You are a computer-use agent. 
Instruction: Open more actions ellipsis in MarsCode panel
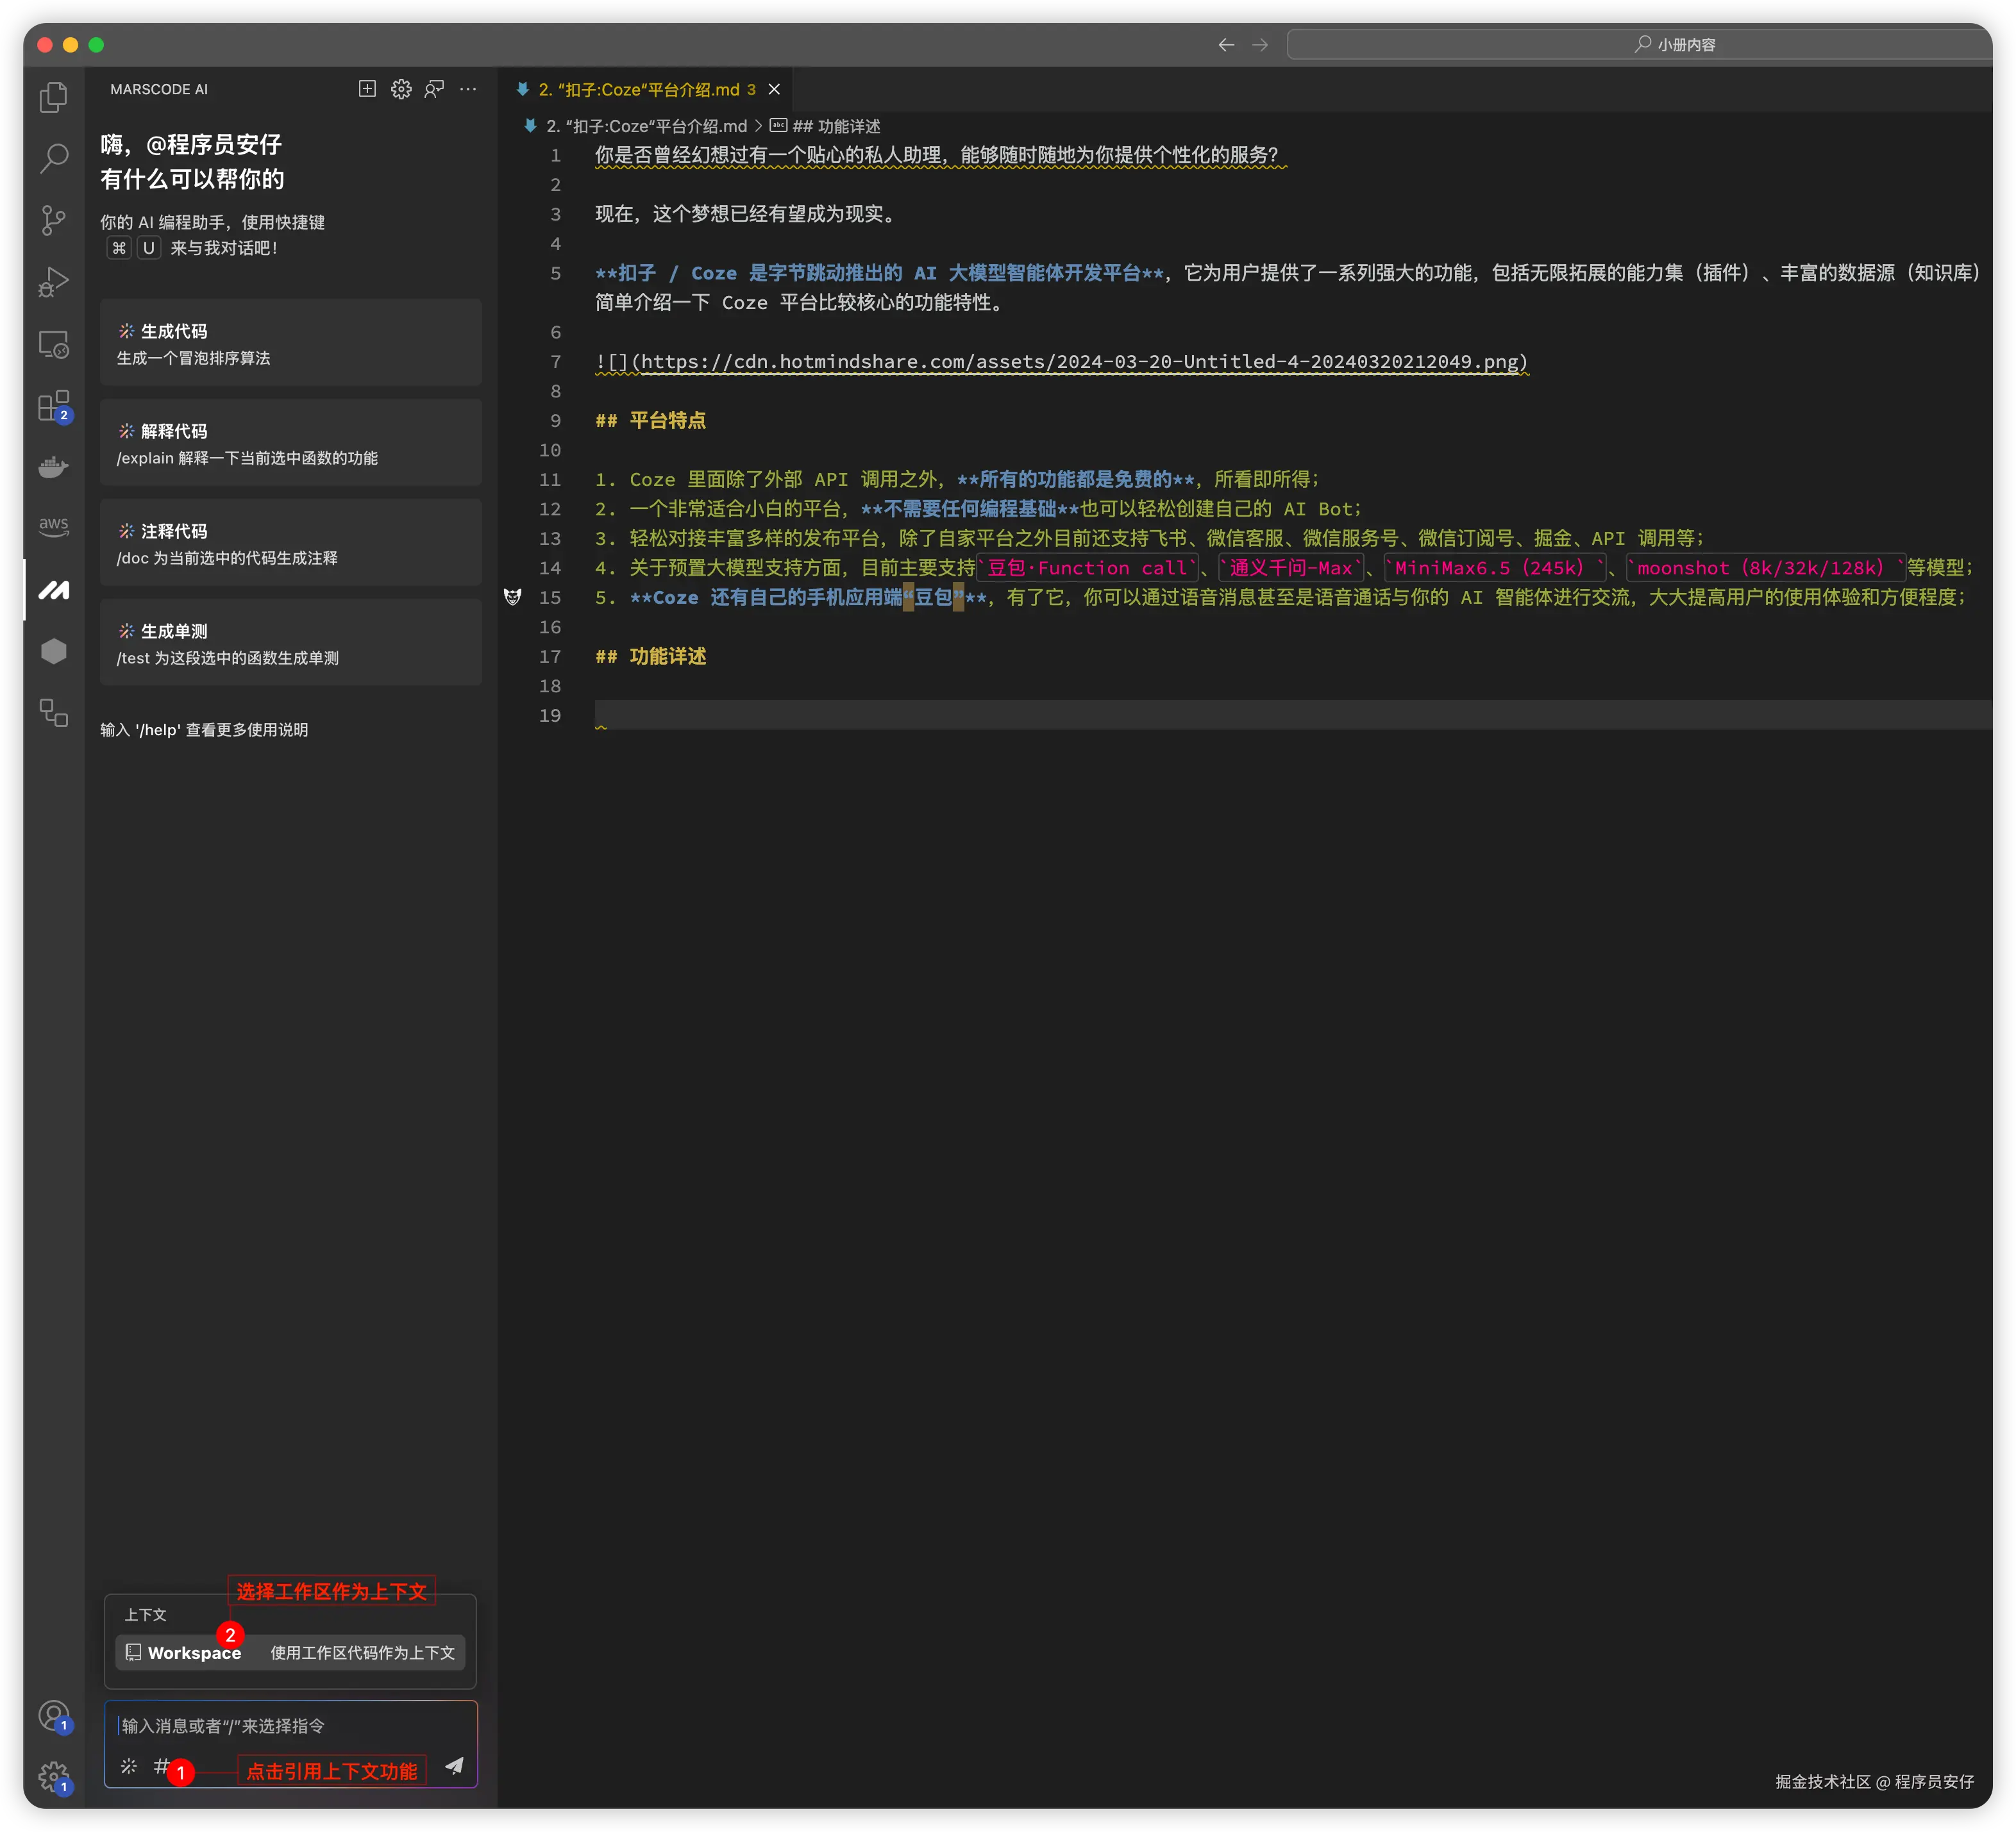tap(468, 89)
